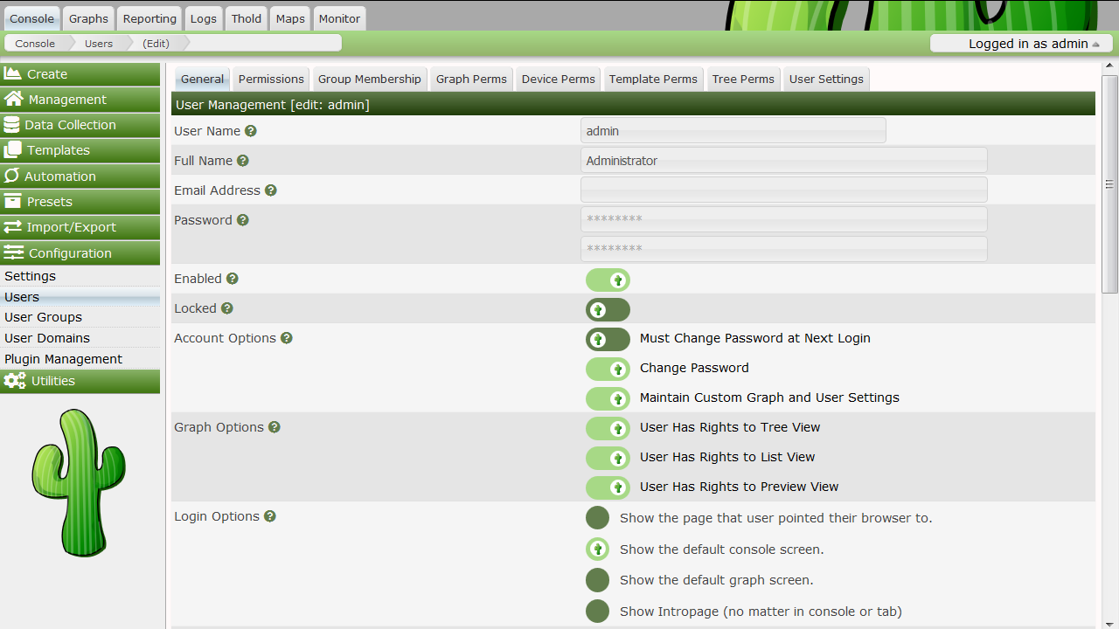Toggle the Locked switch
Viewport: 1119px width, 629px height.
coord(608,310)
